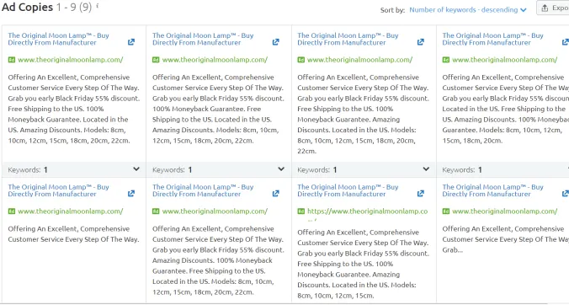Click the green Ad badge in second top-row card
This screenshot has height=305, width=569.
click(x=156, y=60)
